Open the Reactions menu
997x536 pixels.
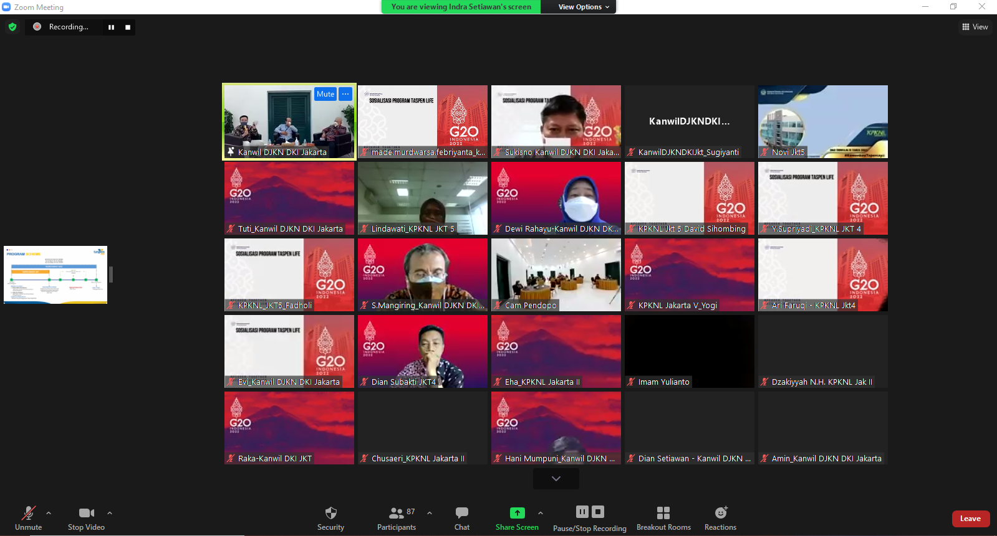[720, 518]
